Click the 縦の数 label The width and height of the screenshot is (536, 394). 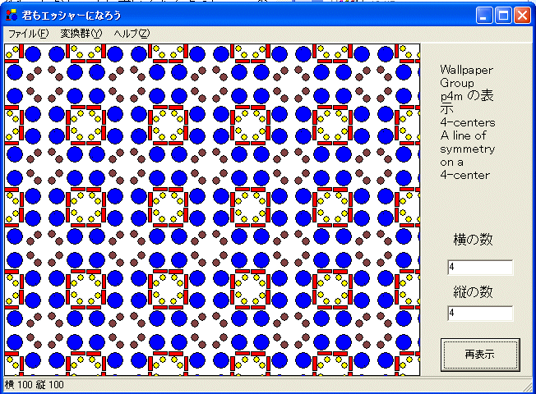coord(473,292)
